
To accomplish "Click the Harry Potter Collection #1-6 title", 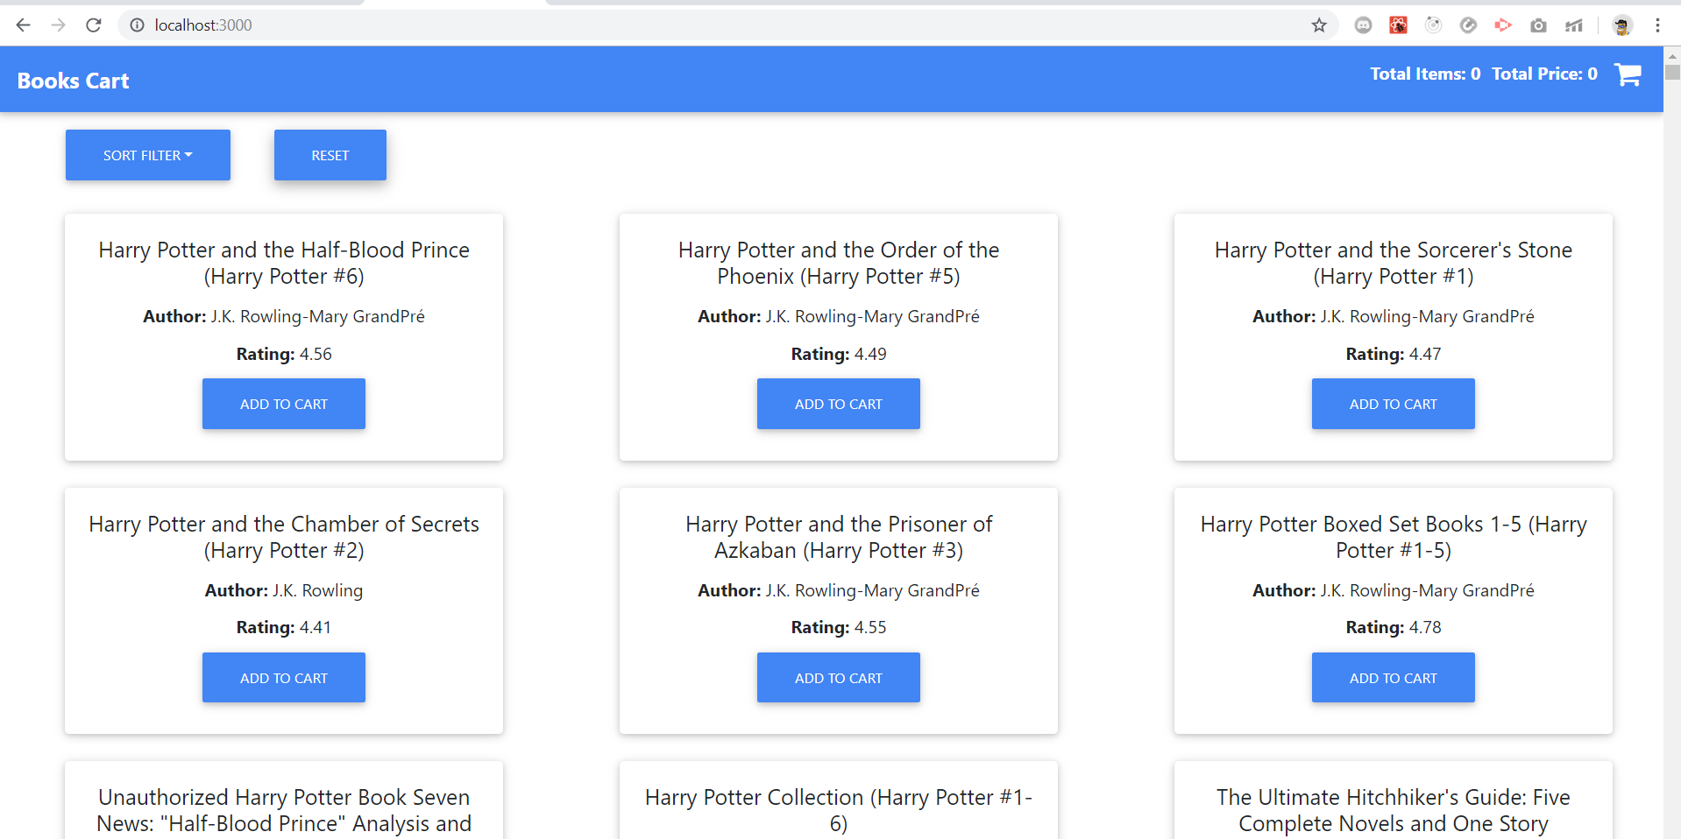I will pyautogui.click(x=839, y=811).
